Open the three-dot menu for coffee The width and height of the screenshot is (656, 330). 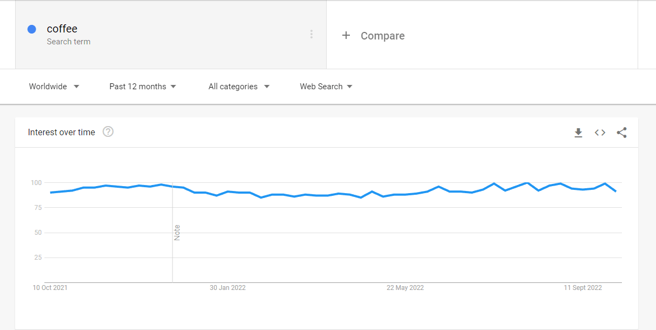tap(312, 34)
